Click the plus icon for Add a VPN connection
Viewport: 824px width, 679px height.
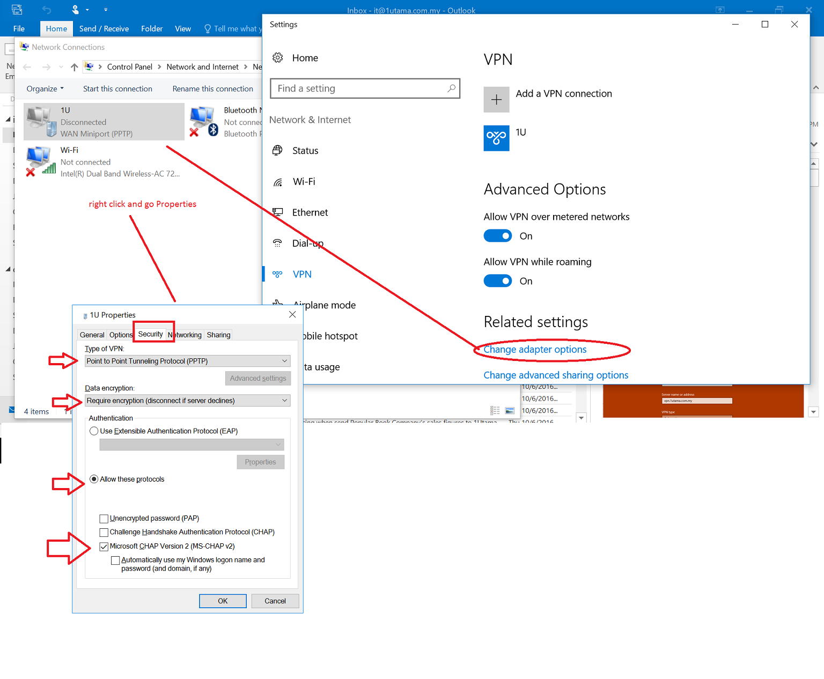point(496,100)
